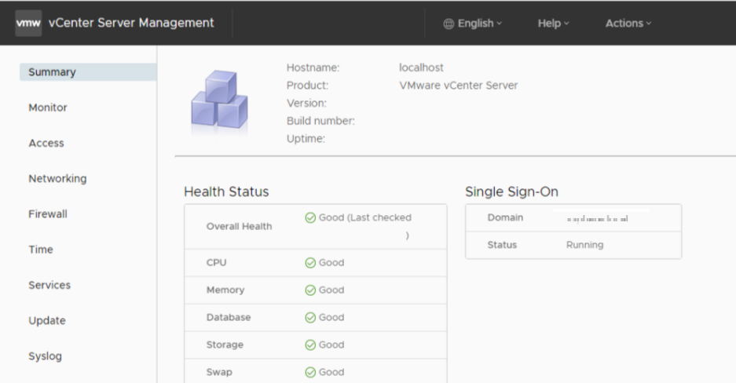Open the Access settings page

tap(46, 143)
